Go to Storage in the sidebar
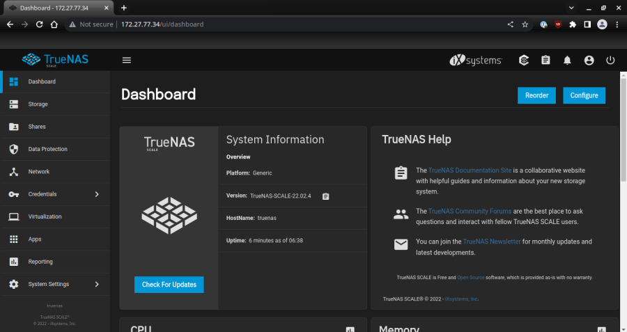Image resolution: width=627 pixels, height=332 pixels. click(38, 104)
